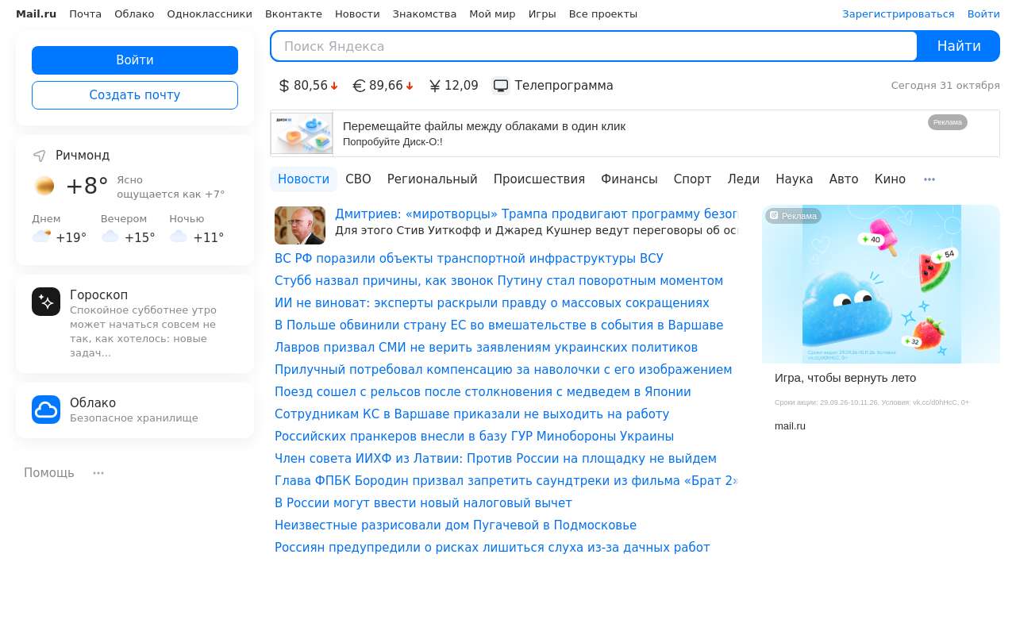Viewport: 1016px width, 635px height.
Task: Open Почта in top navigation
Action: pyautogui.click(x=85, y=14)
